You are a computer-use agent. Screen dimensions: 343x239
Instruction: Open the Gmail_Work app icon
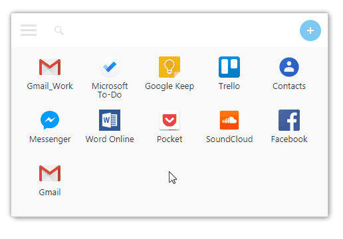point(50,67)
